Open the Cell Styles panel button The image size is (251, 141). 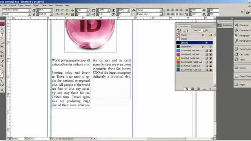pos(242,54)
